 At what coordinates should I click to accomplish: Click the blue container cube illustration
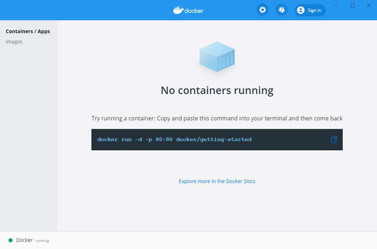tap(217, 56)
